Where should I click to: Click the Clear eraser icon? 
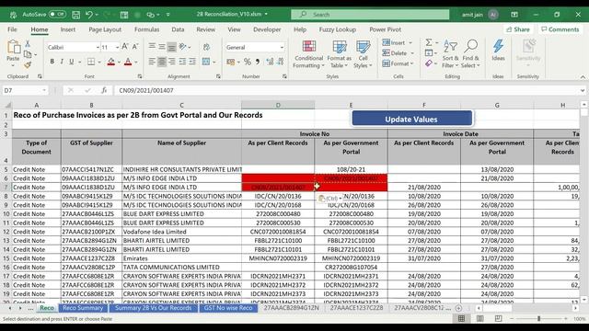tap(429, 63)
